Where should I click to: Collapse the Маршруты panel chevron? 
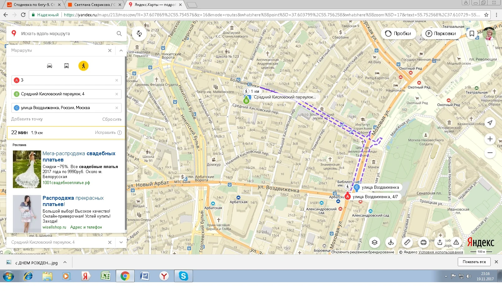tap(121, 50)
